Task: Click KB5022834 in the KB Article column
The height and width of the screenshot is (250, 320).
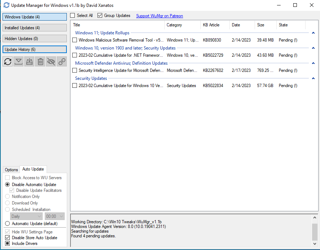Action: [213, 86]
